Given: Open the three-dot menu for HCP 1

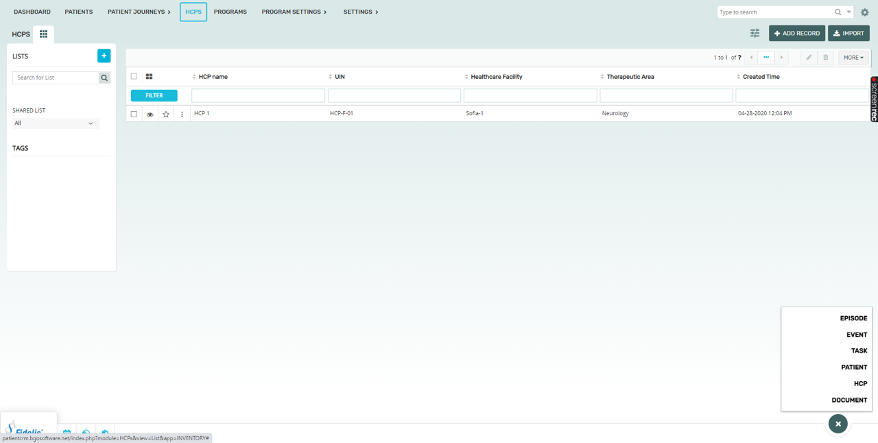Looking at the screenshot, I should point(182,115).
